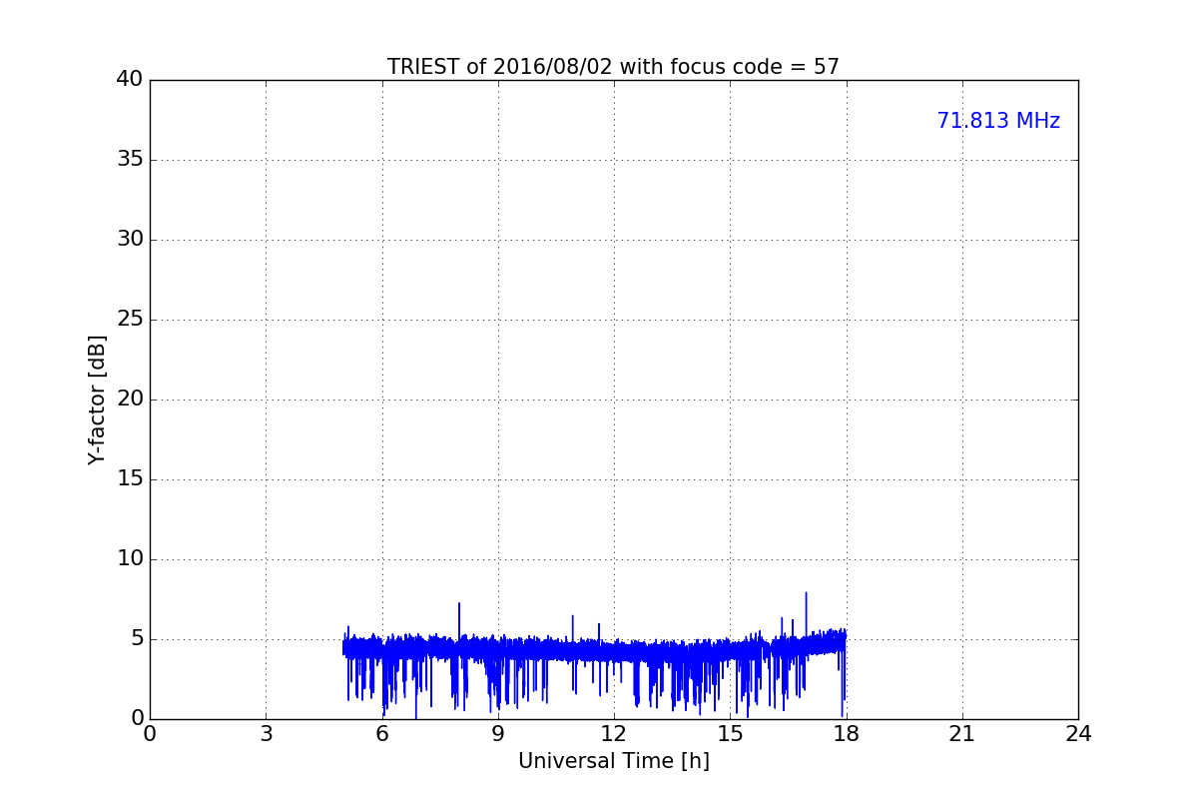The height and width of the screenshot is (799, 1198).
Task: Click the x-axis tick label '24'
Action: point(1078,734)
